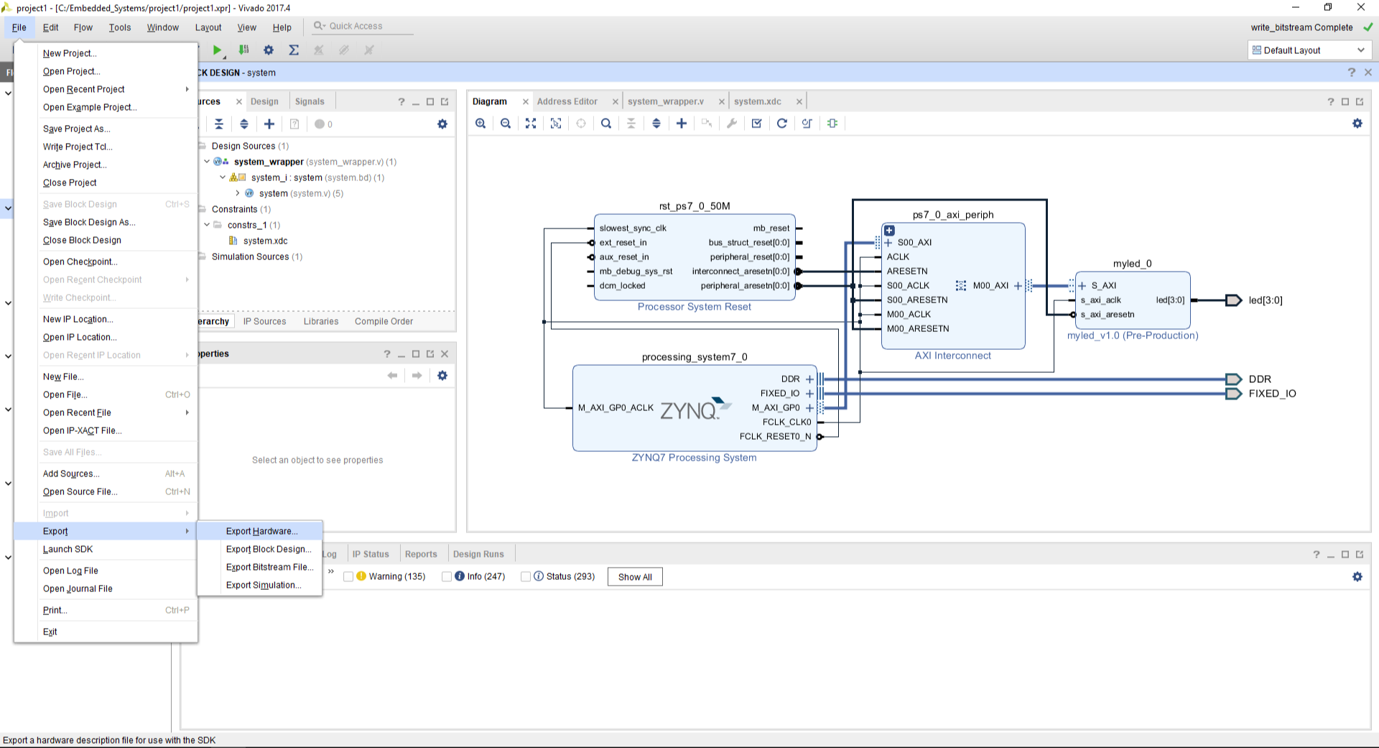This screenshot has height=748, width=1379.
Task: Toggle Warning (135) message filter checkbox
Action: tap(348, 576)
